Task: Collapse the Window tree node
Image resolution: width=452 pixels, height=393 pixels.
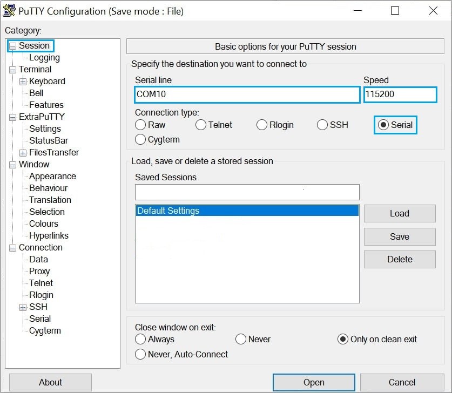Action: click(x=12, y=165)
